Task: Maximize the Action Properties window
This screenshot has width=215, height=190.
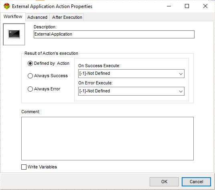Action: (187, 6)
